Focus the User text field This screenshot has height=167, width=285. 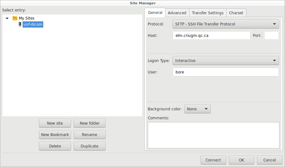(225, 72)
